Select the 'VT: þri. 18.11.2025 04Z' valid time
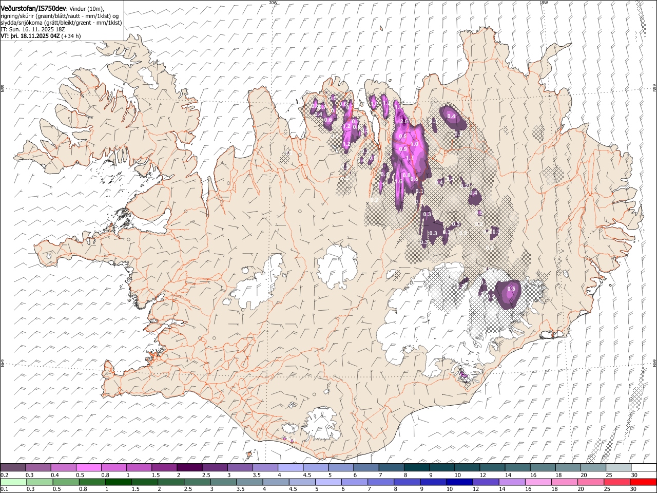This screenshot has width=657, height=493. (x=30, y=36)
